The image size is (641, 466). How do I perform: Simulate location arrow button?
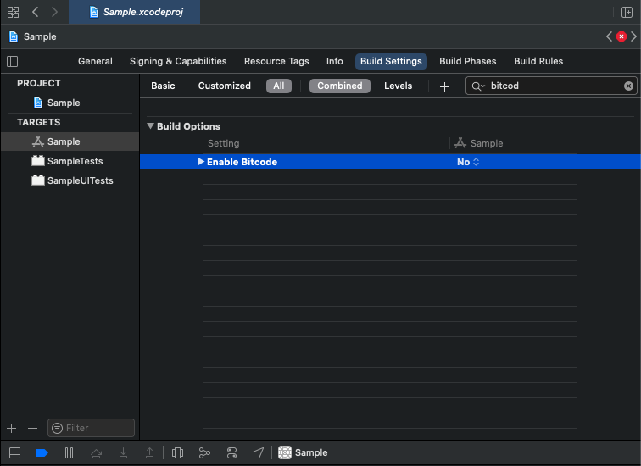click(x=259, y=452)
